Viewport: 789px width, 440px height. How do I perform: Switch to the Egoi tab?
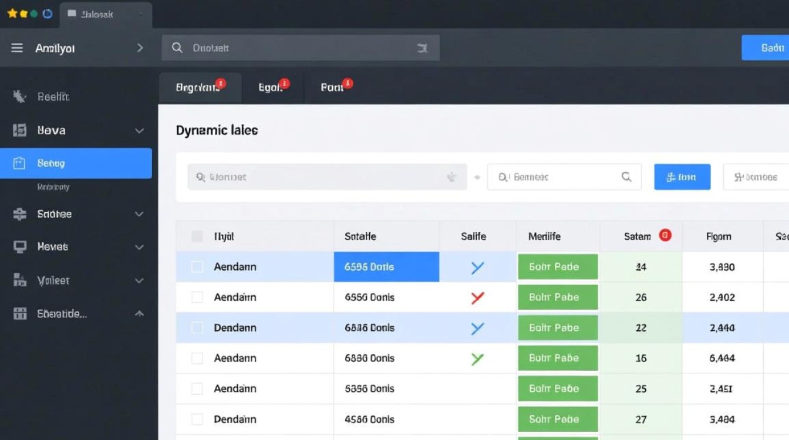(271, 88)
